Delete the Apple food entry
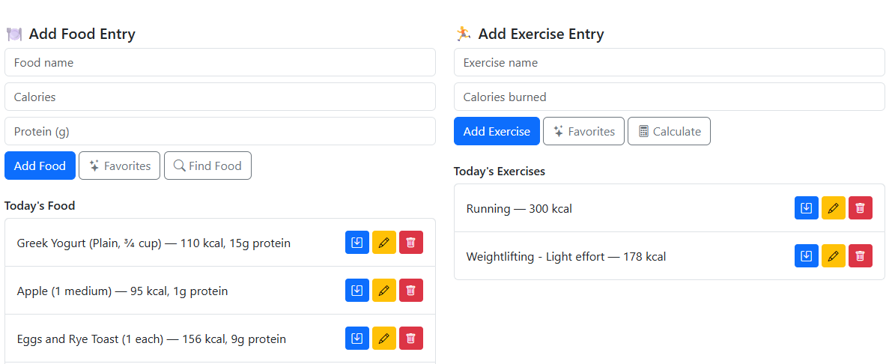Image resolution: width=892 pixels, height=364 pixels. (x=410, y=291)
